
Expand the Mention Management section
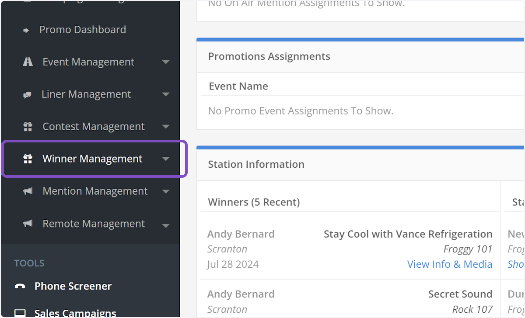(166, 191)
